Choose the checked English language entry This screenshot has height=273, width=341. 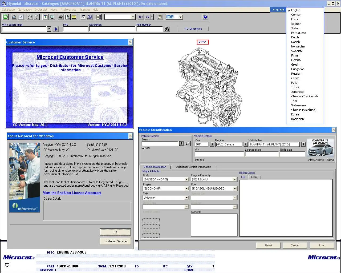[x=295, y=10]
